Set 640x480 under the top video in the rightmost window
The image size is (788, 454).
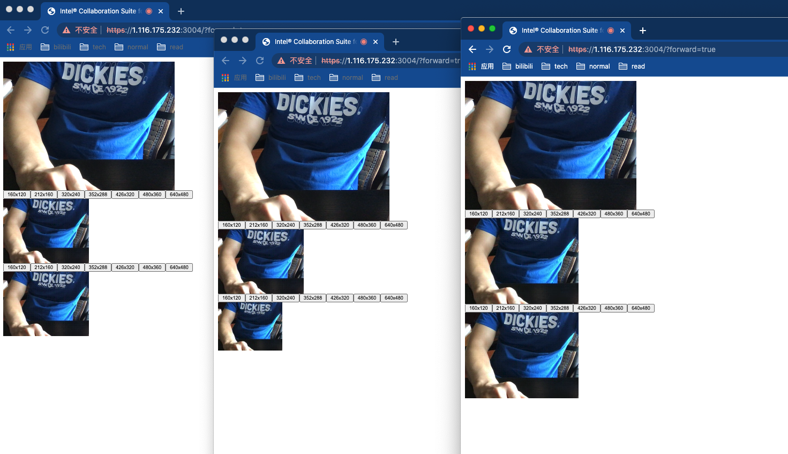641,214
